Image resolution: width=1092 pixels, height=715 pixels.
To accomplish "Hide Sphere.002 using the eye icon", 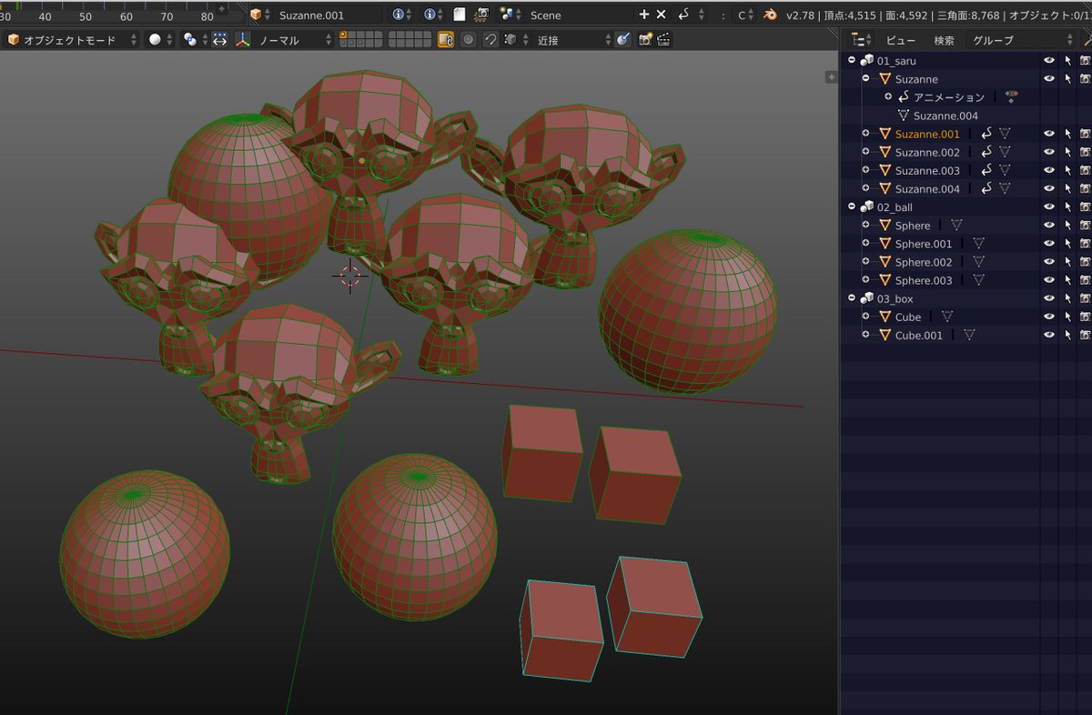I will coord(1049,262).
